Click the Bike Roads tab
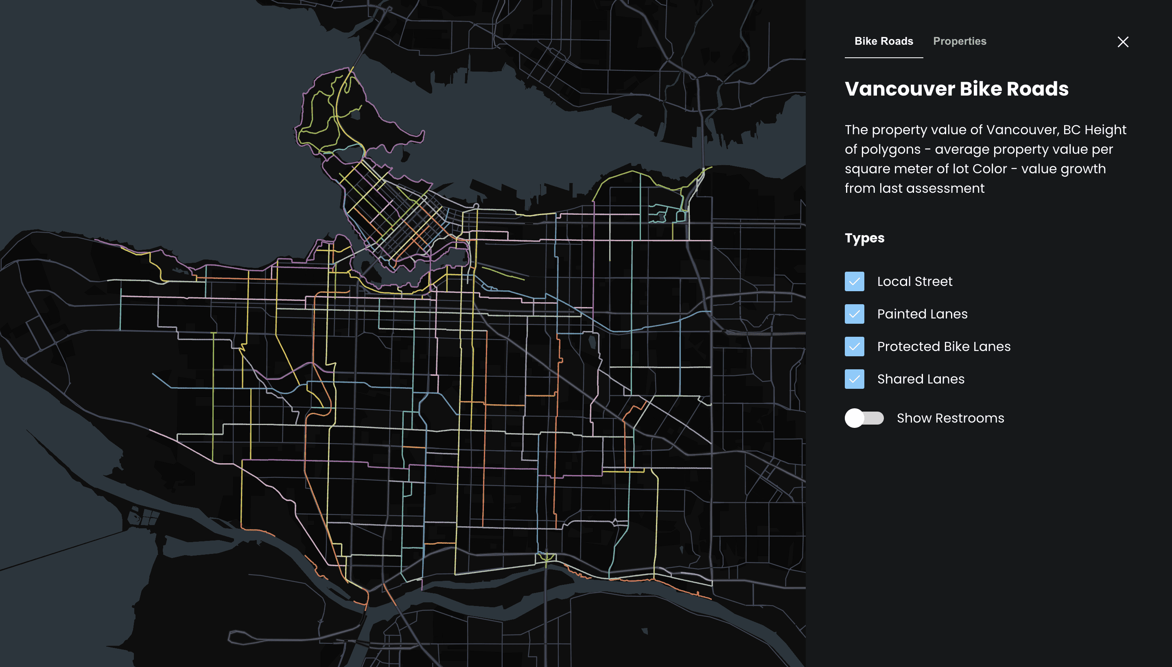Screen dimensions: 1172x667 [883, 41]
